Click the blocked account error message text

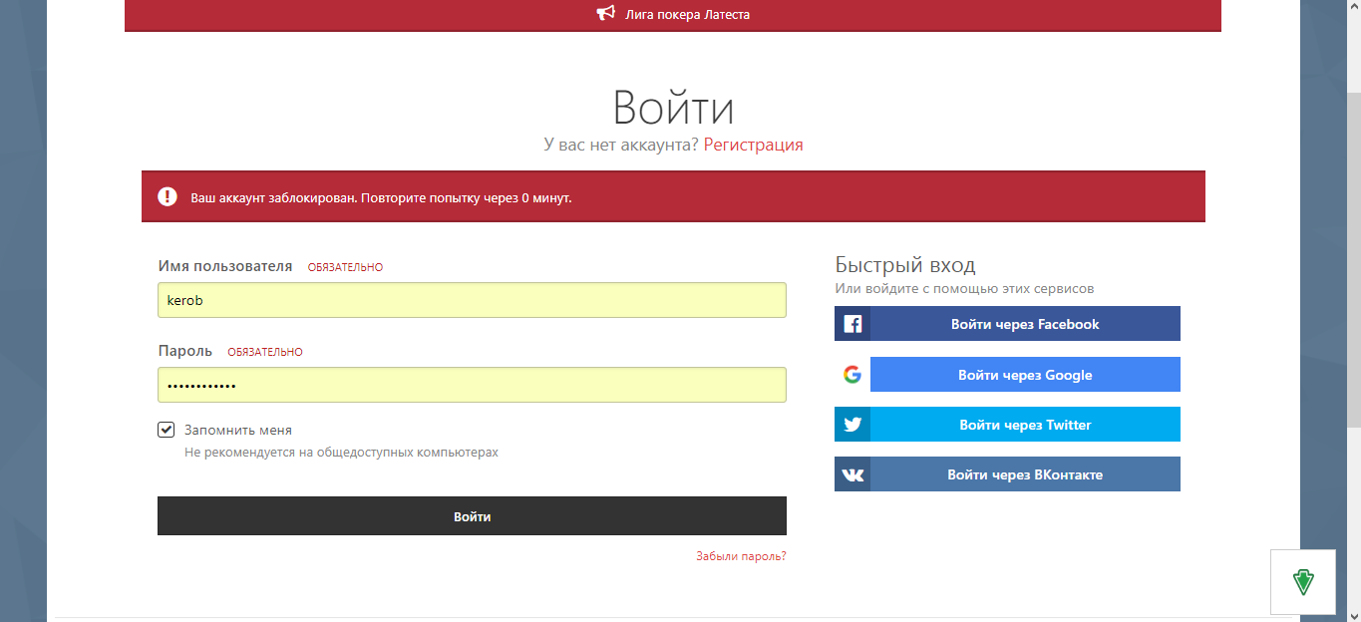(381, 198)
